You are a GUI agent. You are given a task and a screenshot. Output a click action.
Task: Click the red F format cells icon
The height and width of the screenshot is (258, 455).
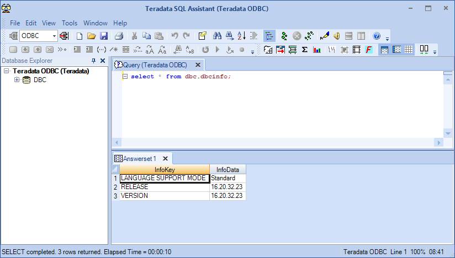(368, 50)
